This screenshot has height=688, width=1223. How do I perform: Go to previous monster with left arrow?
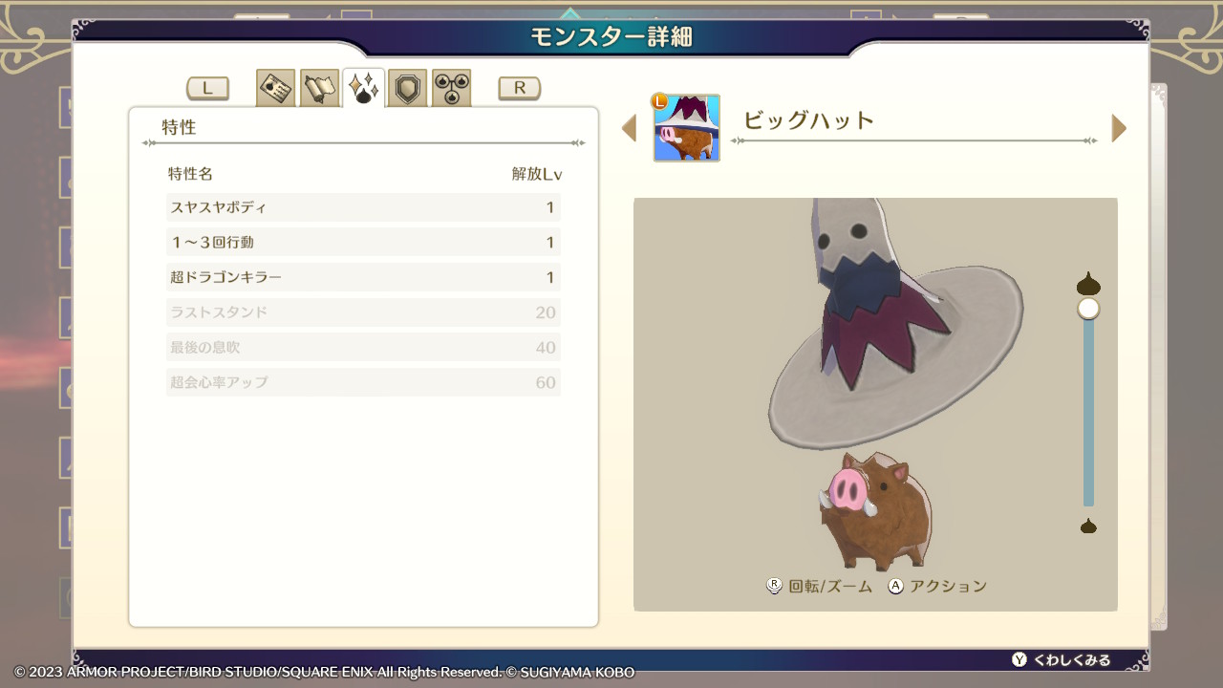[629, 128]
